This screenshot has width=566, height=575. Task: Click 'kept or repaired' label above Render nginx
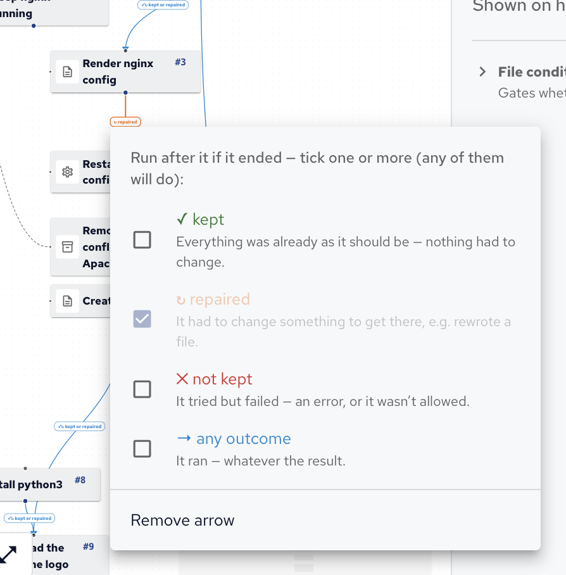pyautogui.click(x=163, y=5)
